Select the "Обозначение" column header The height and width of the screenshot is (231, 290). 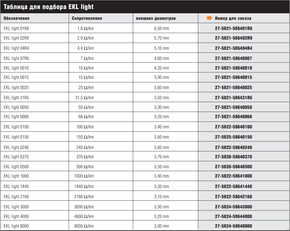(16, 18)
